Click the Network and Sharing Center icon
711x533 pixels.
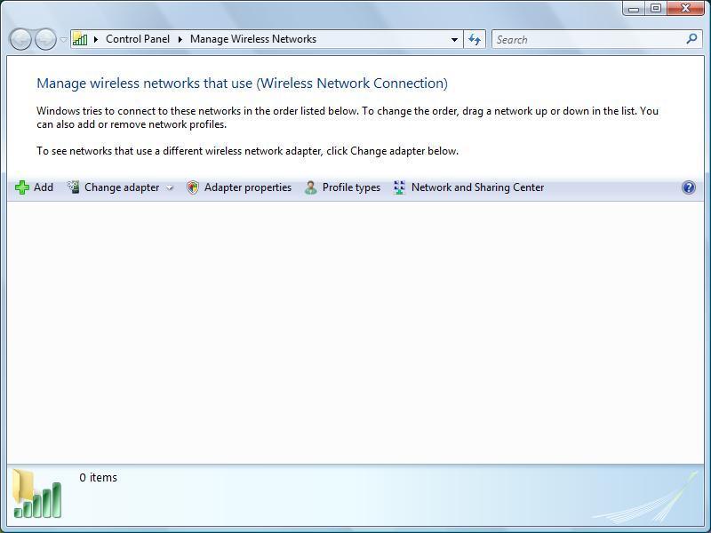399,187
